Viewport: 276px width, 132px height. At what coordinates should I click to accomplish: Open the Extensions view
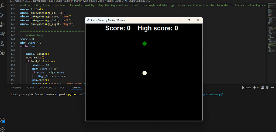(2, 34)
